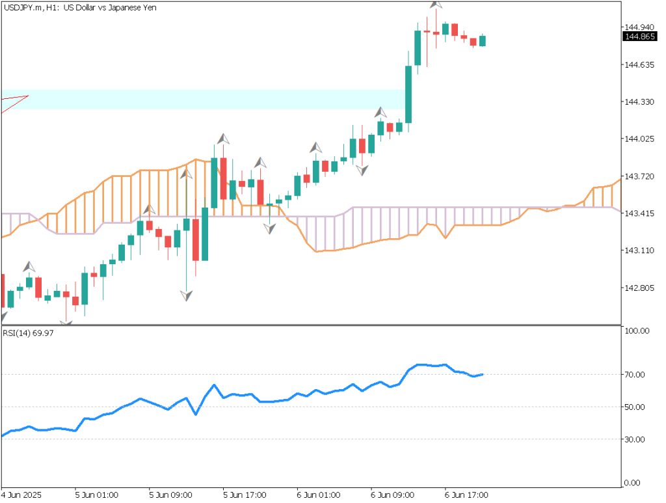Click the 144.330 price scale label
The width and height of the screenshot is (666, 503).
tap(638, 102)
